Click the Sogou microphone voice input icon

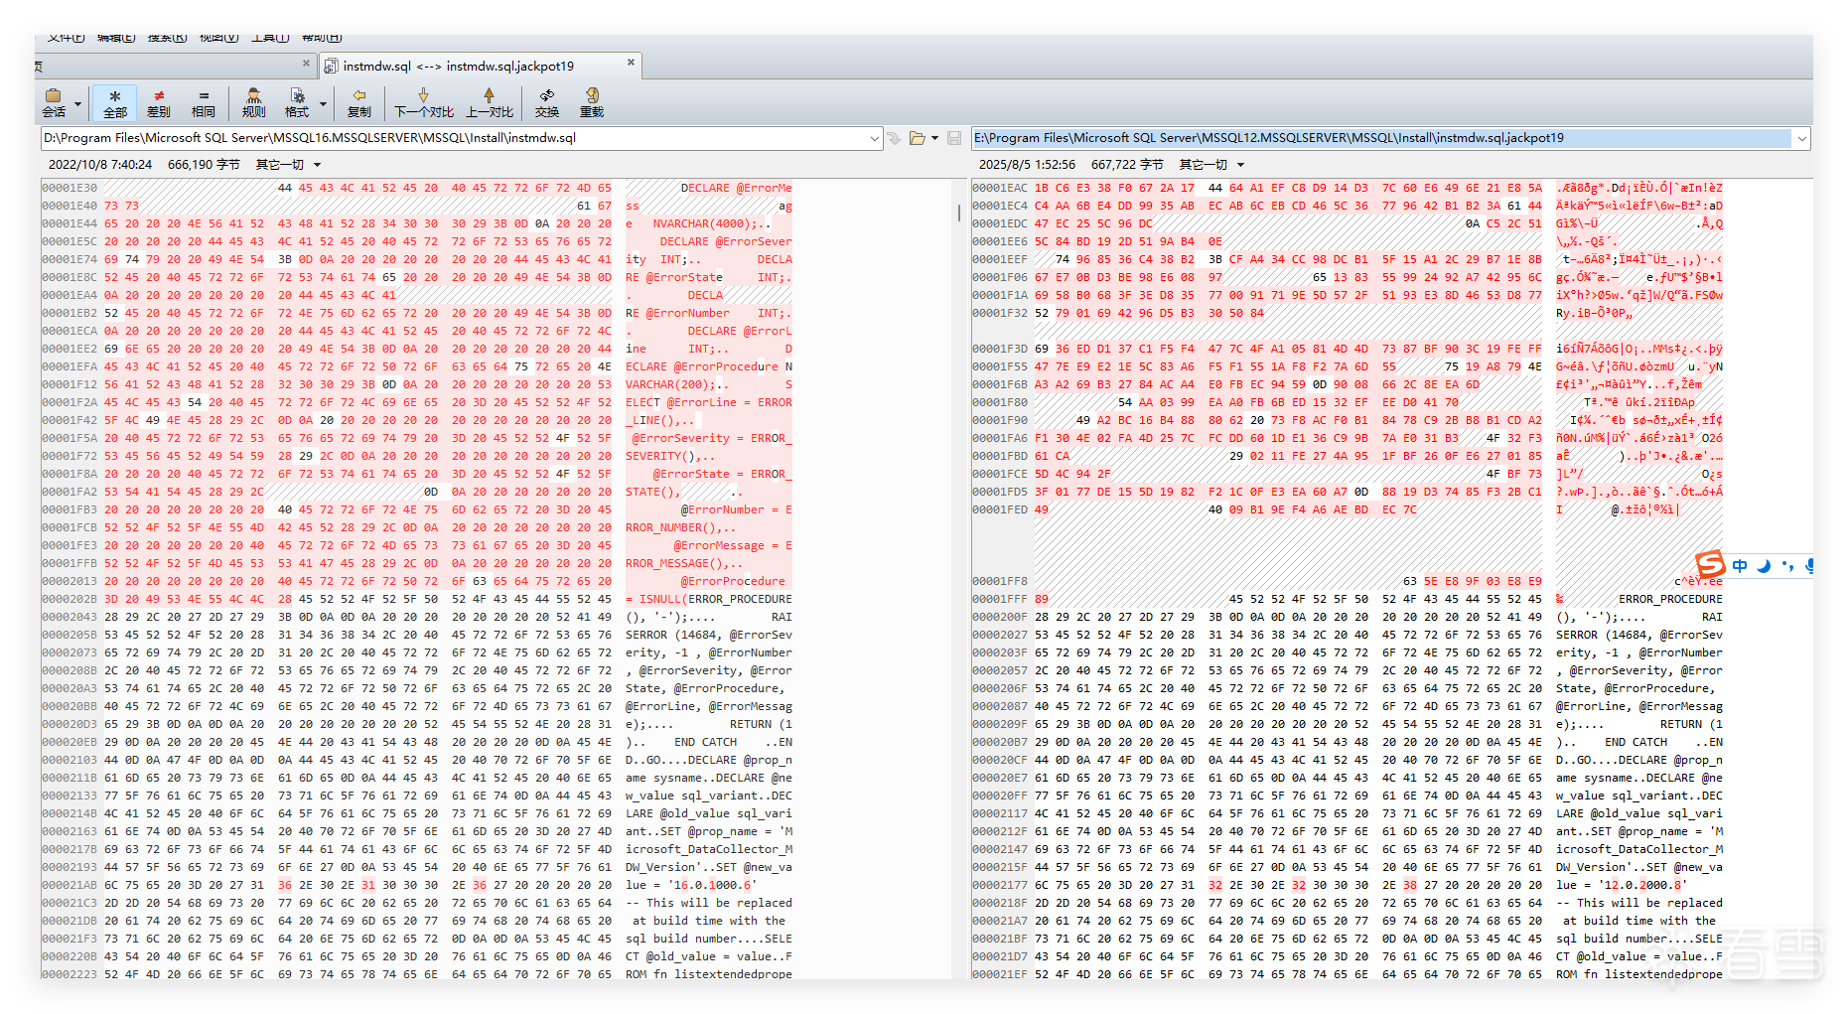(1809, 566)
